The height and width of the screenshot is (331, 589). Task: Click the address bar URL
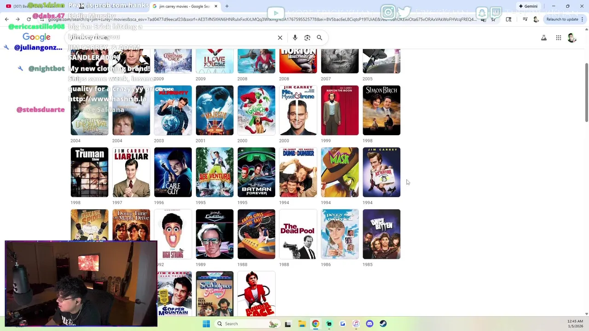262,19
